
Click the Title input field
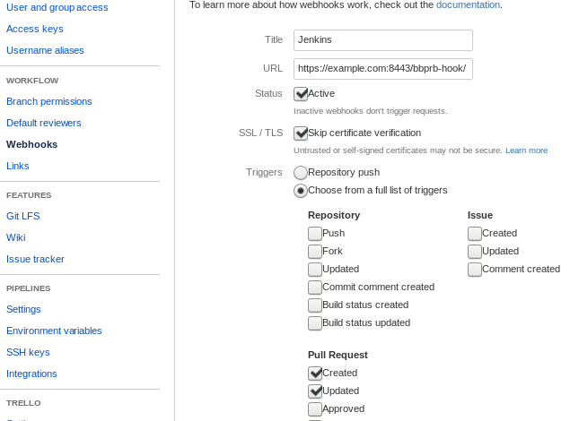click(382, 40)
